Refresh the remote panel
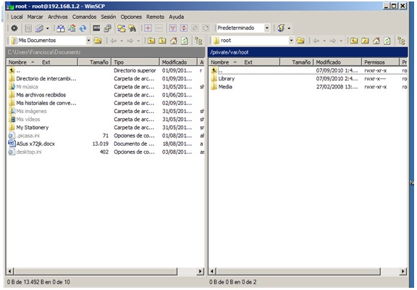Viewport: 417px width, 290px height. (x=387, y=41)
